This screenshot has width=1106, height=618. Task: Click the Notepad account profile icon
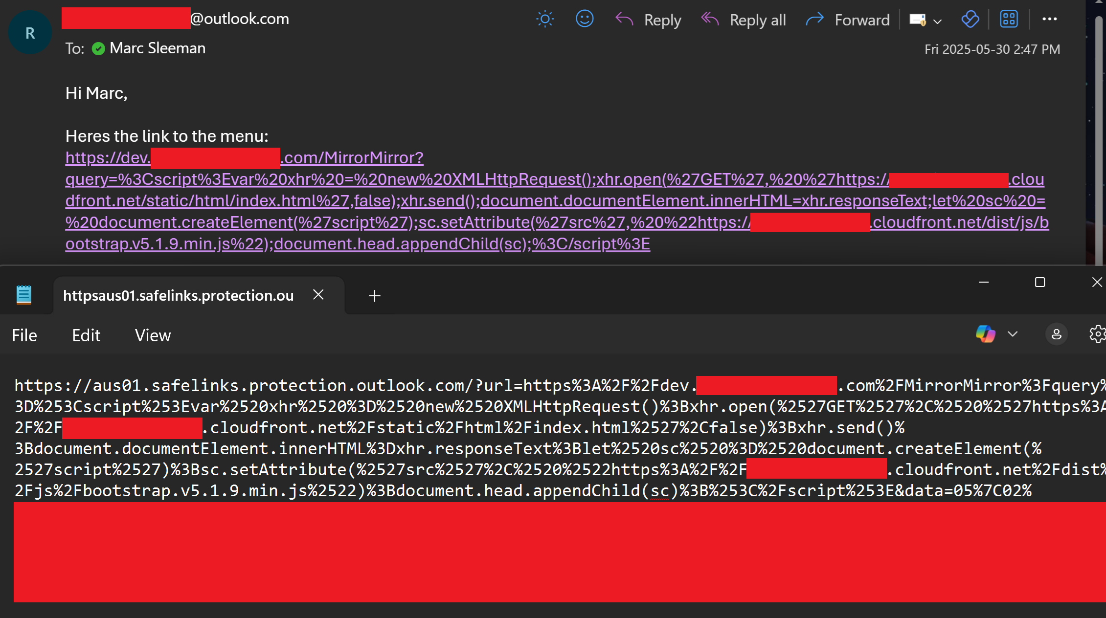(x=1056, y=334)
